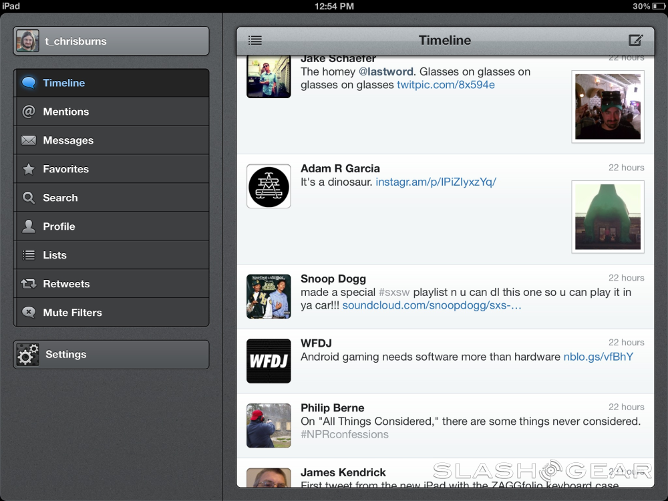Open Snoop Dogg's soundcloud link
This screenshot has height=501, width=668.
click(x=432, y=305)
